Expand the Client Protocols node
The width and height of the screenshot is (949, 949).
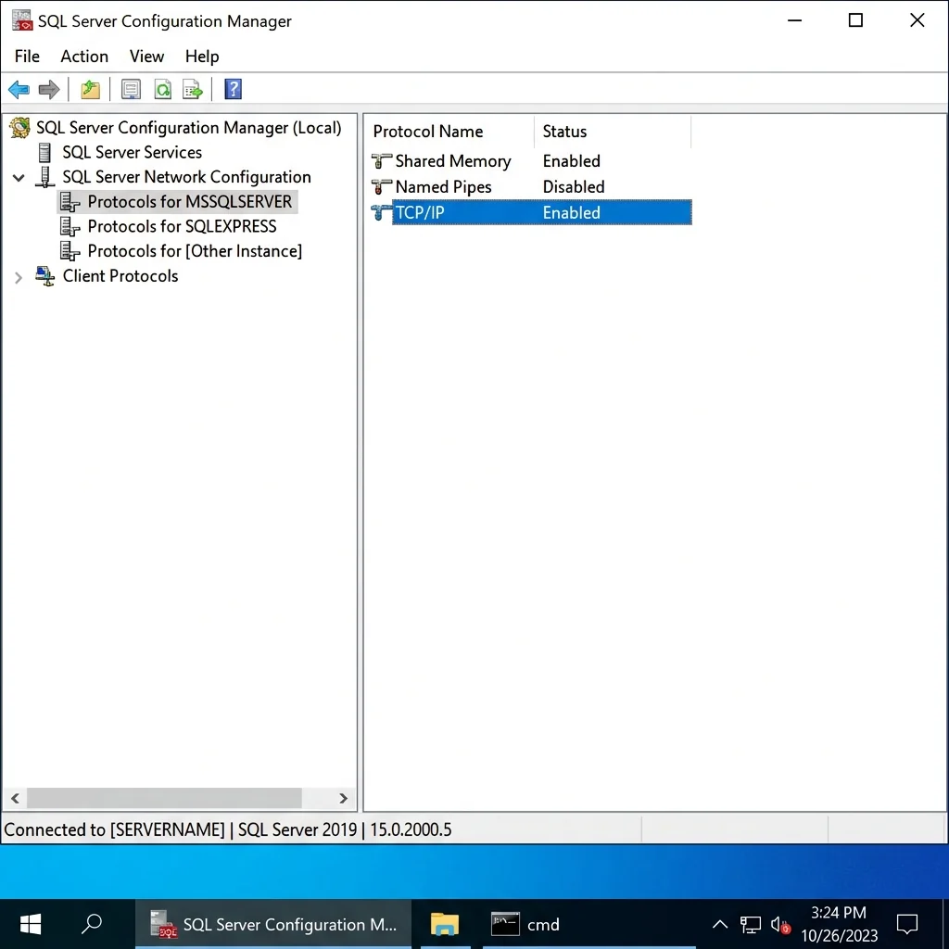pos(19,277)
